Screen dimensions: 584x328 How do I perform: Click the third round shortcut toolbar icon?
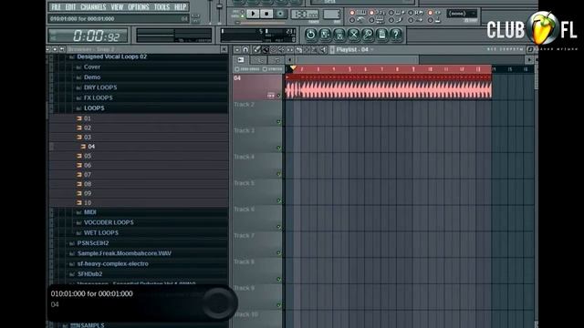(x=339, y=35)
